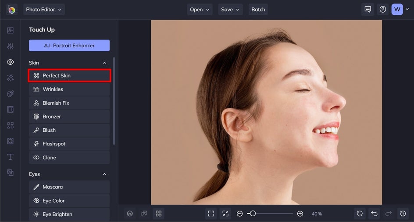The image size is (414, 222).
Task: Click the reset rotate arrows icon
Action: click(360, 214)
